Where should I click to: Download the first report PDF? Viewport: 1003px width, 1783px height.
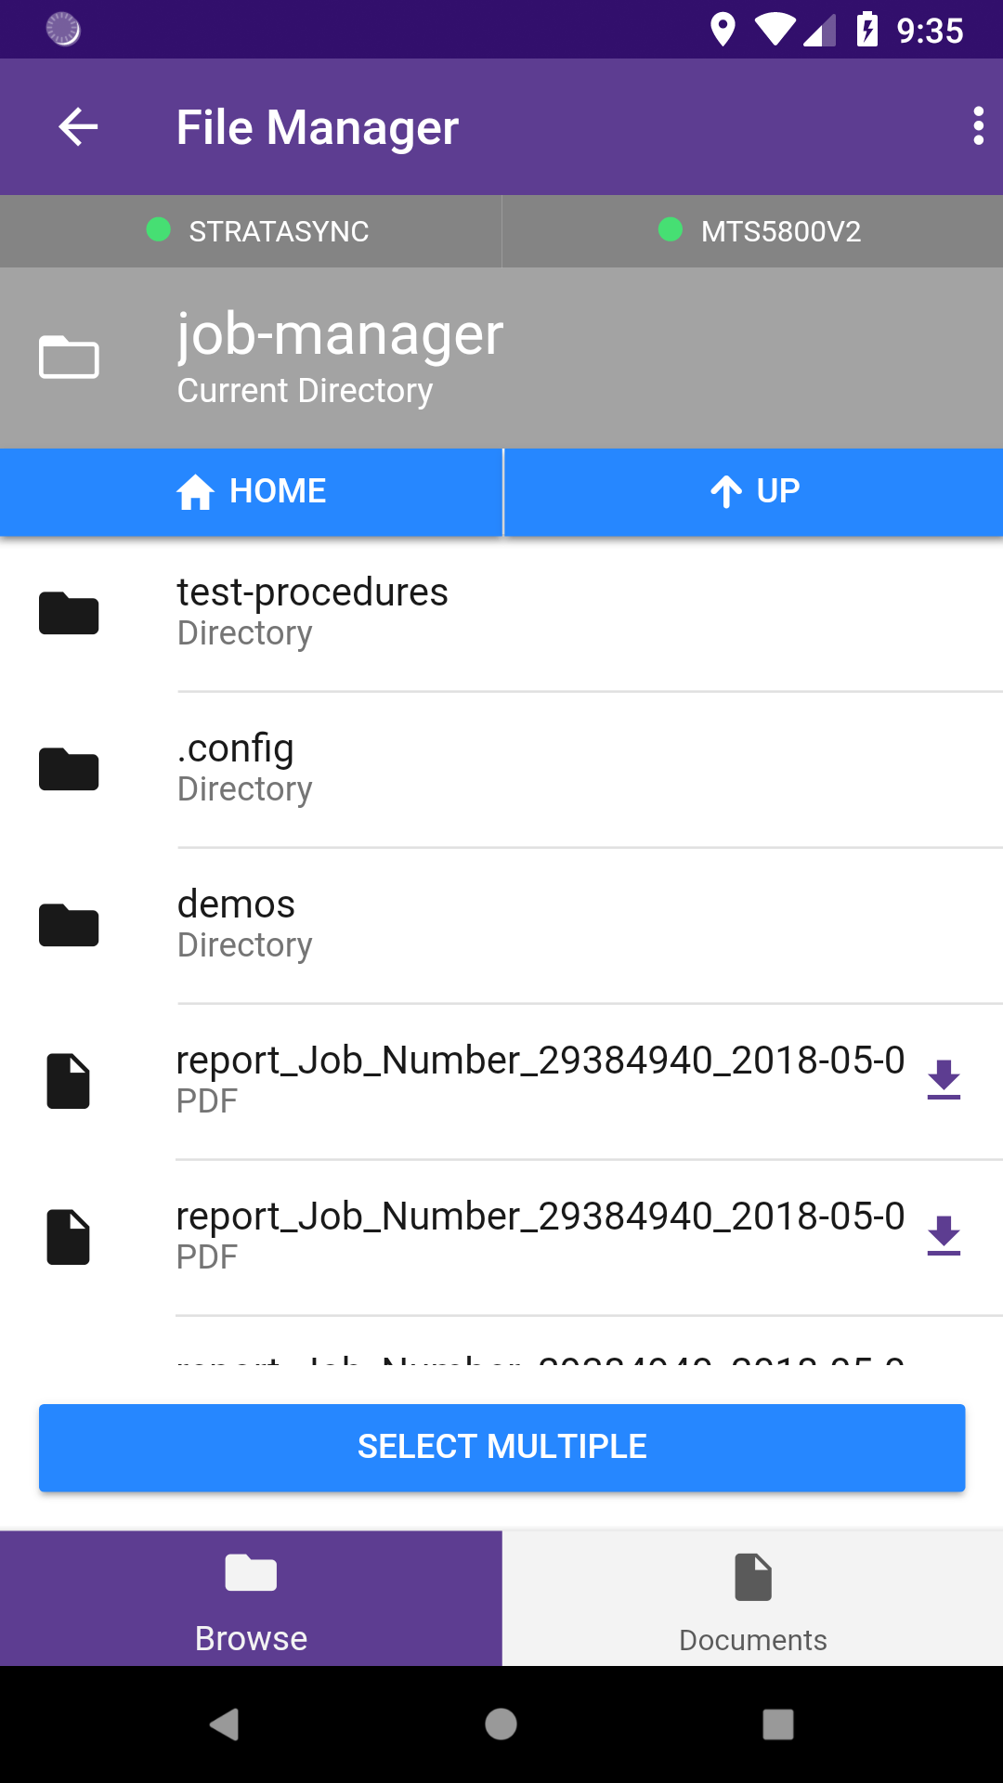pyautogui.click(x=944, y=1080)
